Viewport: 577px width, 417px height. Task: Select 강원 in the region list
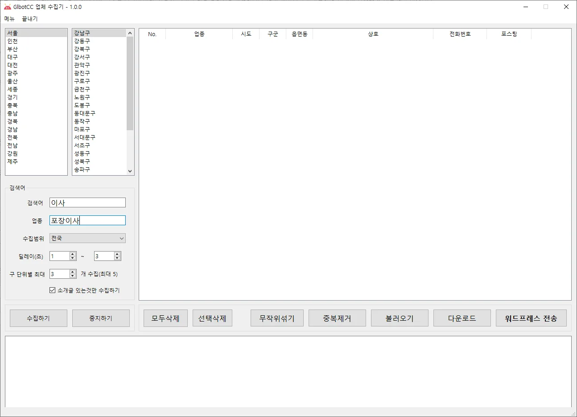coord(36,153)
